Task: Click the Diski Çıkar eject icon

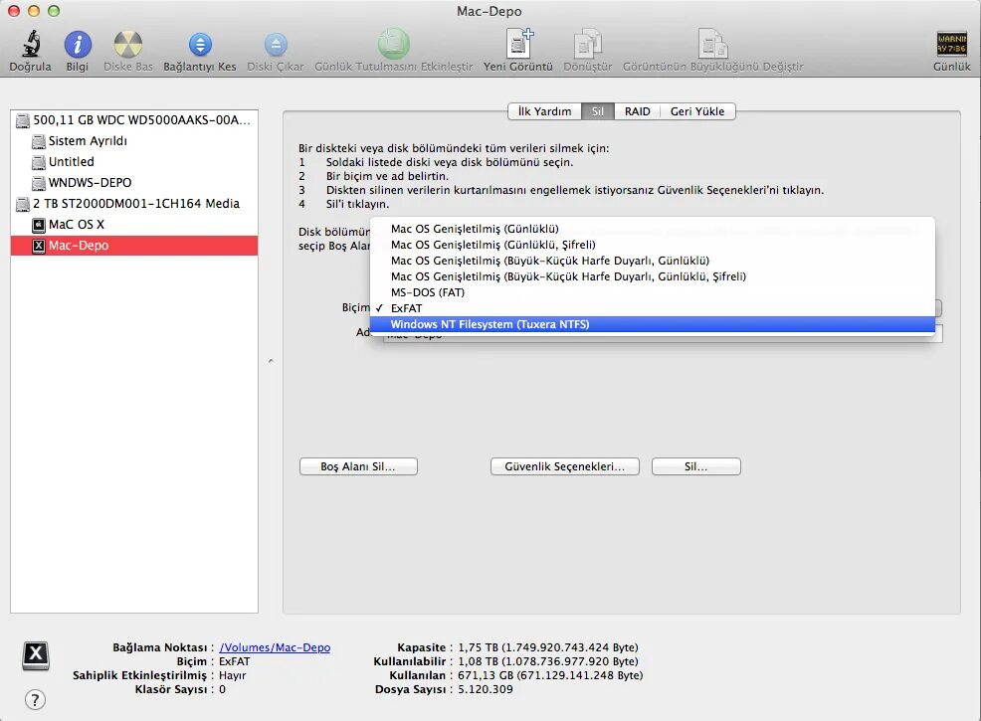Action: [276, 45]
